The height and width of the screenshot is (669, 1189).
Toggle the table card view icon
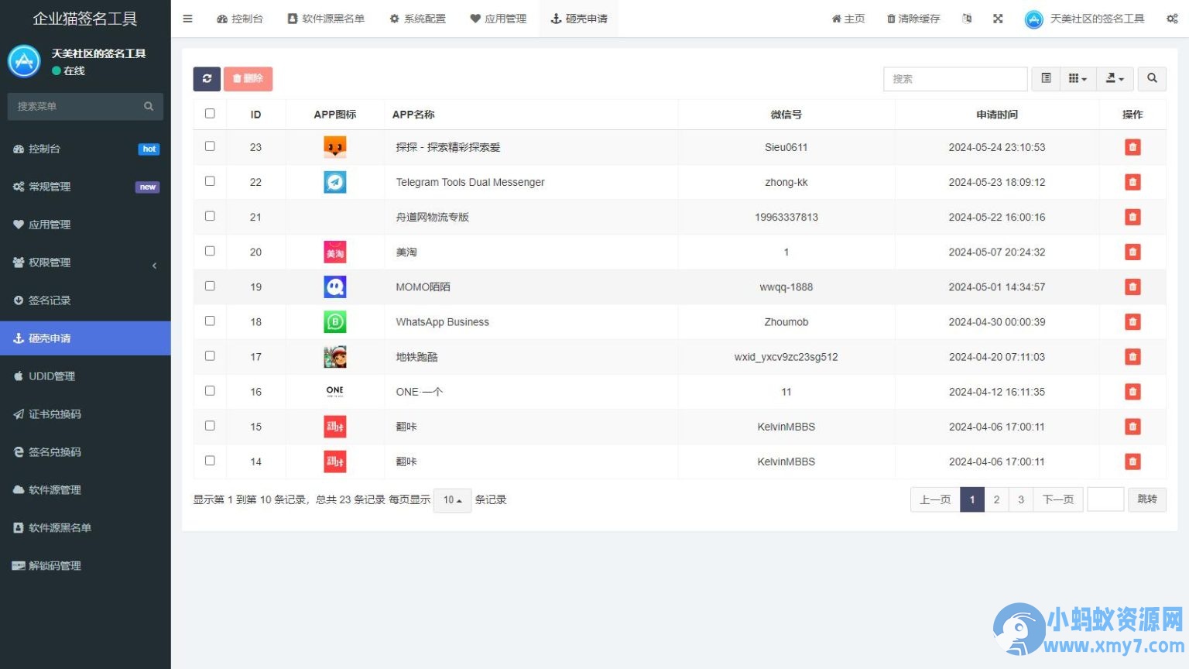[x=1046, y=78]
